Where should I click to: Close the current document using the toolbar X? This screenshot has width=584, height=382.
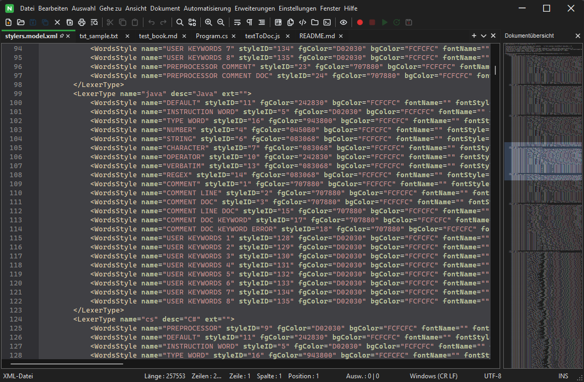pyautogui.click(x=57, y=22)
